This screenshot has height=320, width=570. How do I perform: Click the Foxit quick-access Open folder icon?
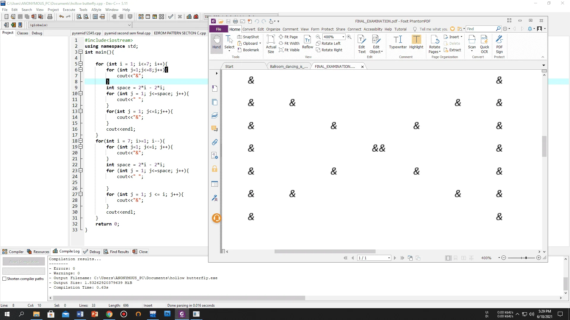221,21
